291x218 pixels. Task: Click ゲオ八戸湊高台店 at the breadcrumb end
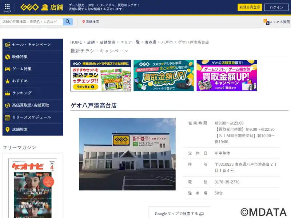coord(194,42)
